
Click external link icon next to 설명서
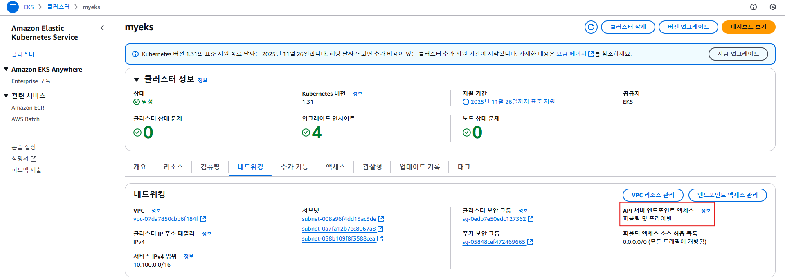34,158
